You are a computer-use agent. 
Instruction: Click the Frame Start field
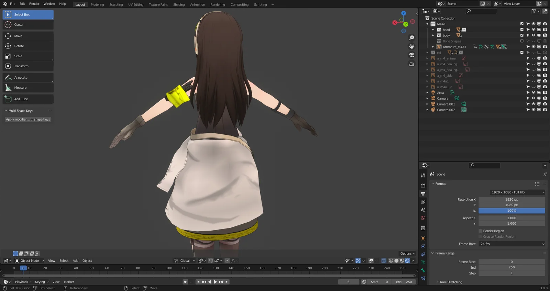point(511,262)
